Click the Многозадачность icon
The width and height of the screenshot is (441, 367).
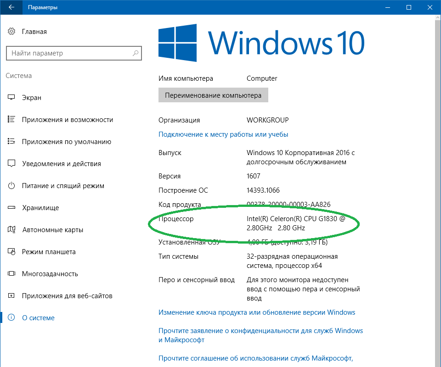11,273
